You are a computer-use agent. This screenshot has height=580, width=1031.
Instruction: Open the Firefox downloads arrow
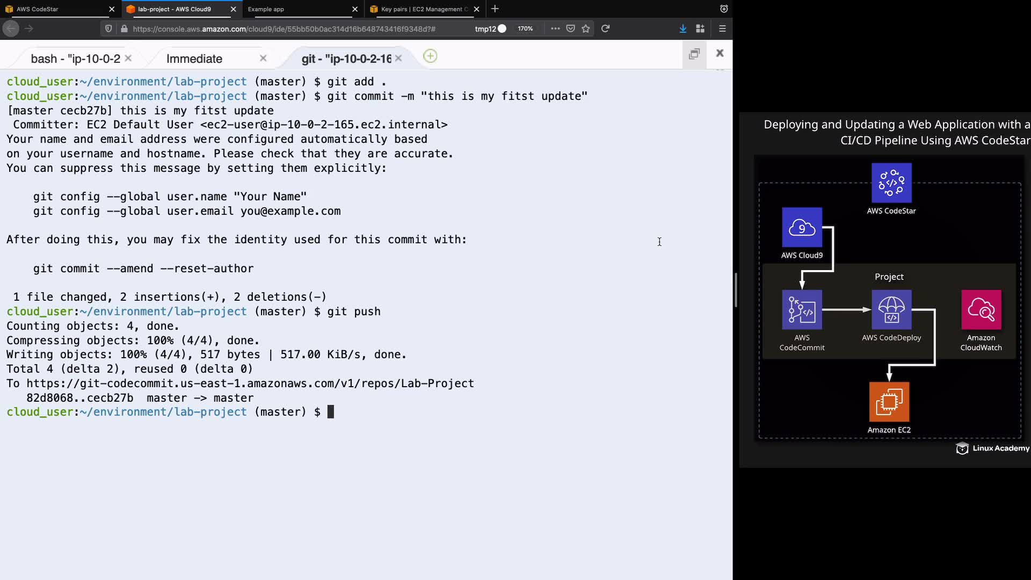pos(683,28)
